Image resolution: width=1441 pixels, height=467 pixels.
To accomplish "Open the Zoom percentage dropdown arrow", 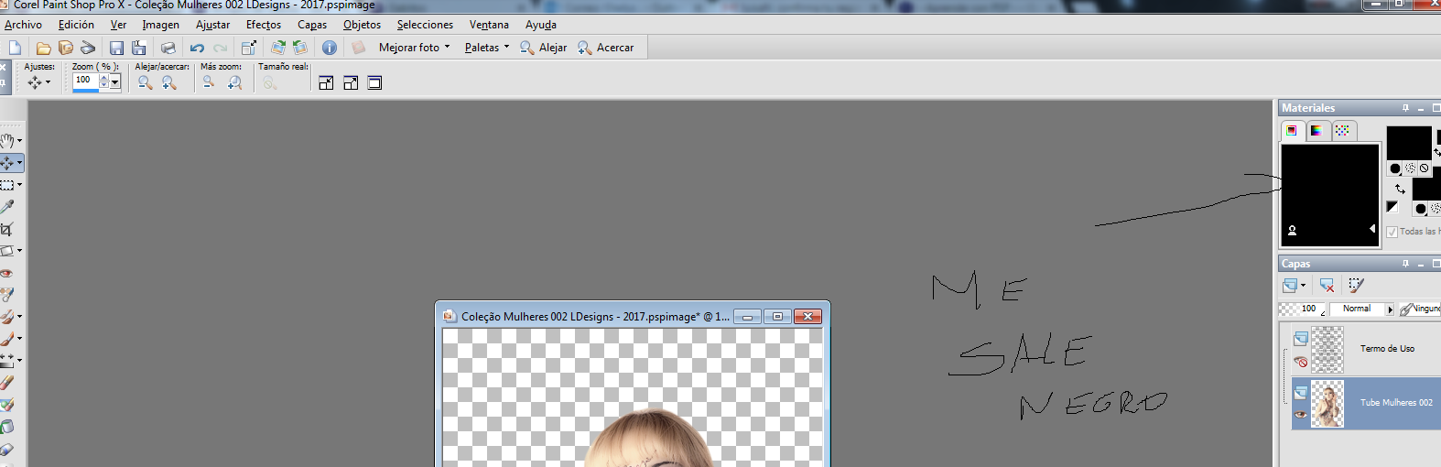I will 115,82.
